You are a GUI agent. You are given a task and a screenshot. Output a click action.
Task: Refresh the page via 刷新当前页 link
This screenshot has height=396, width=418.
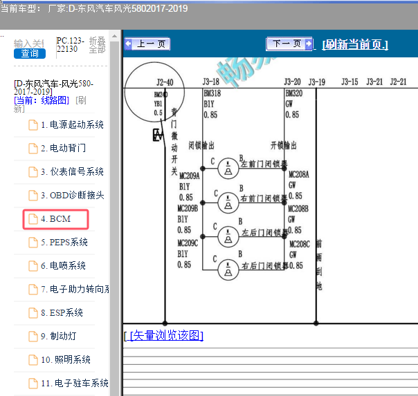355,44
